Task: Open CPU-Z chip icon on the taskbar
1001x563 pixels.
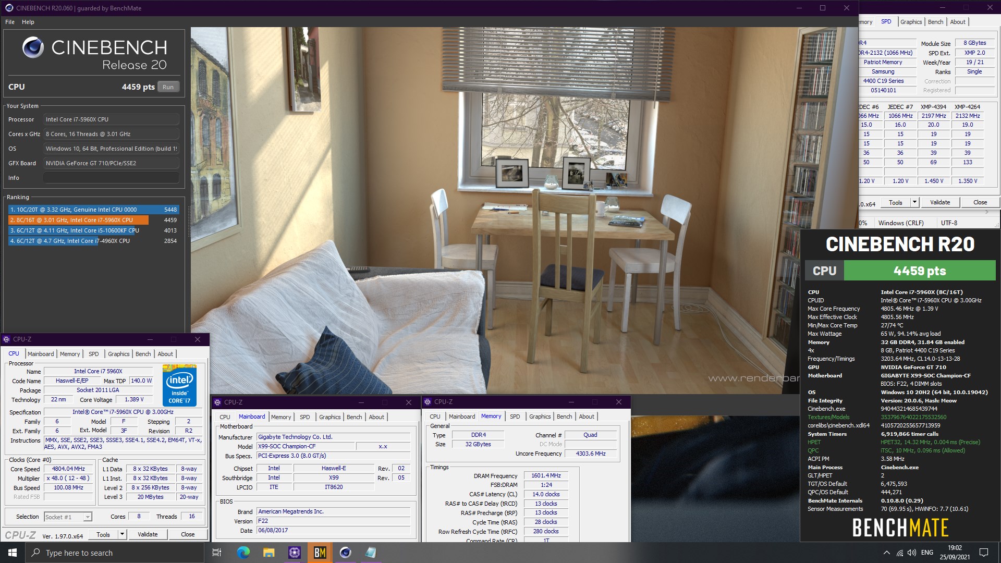Action: coord(295,553)
